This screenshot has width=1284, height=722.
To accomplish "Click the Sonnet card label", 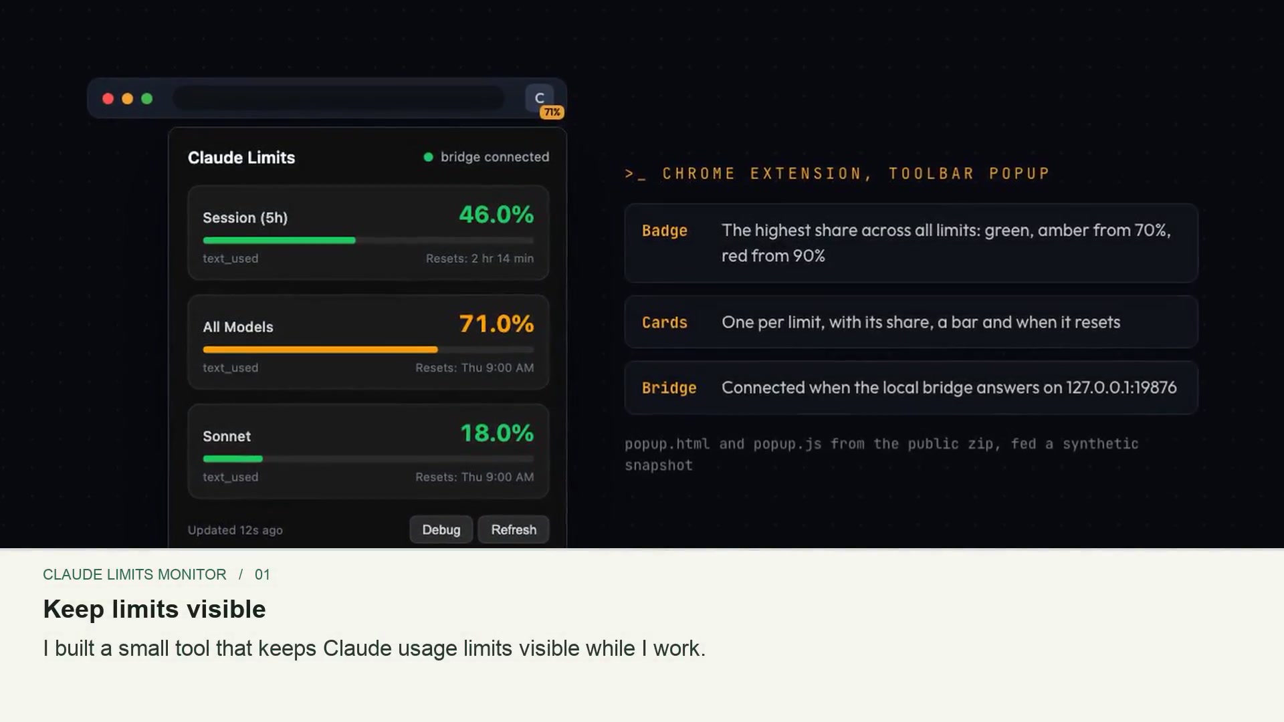I will click(227, 437).
